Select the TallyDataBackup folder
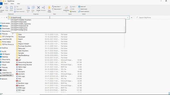The height and width of the screenshot is (95, 170). coord(24,55)
